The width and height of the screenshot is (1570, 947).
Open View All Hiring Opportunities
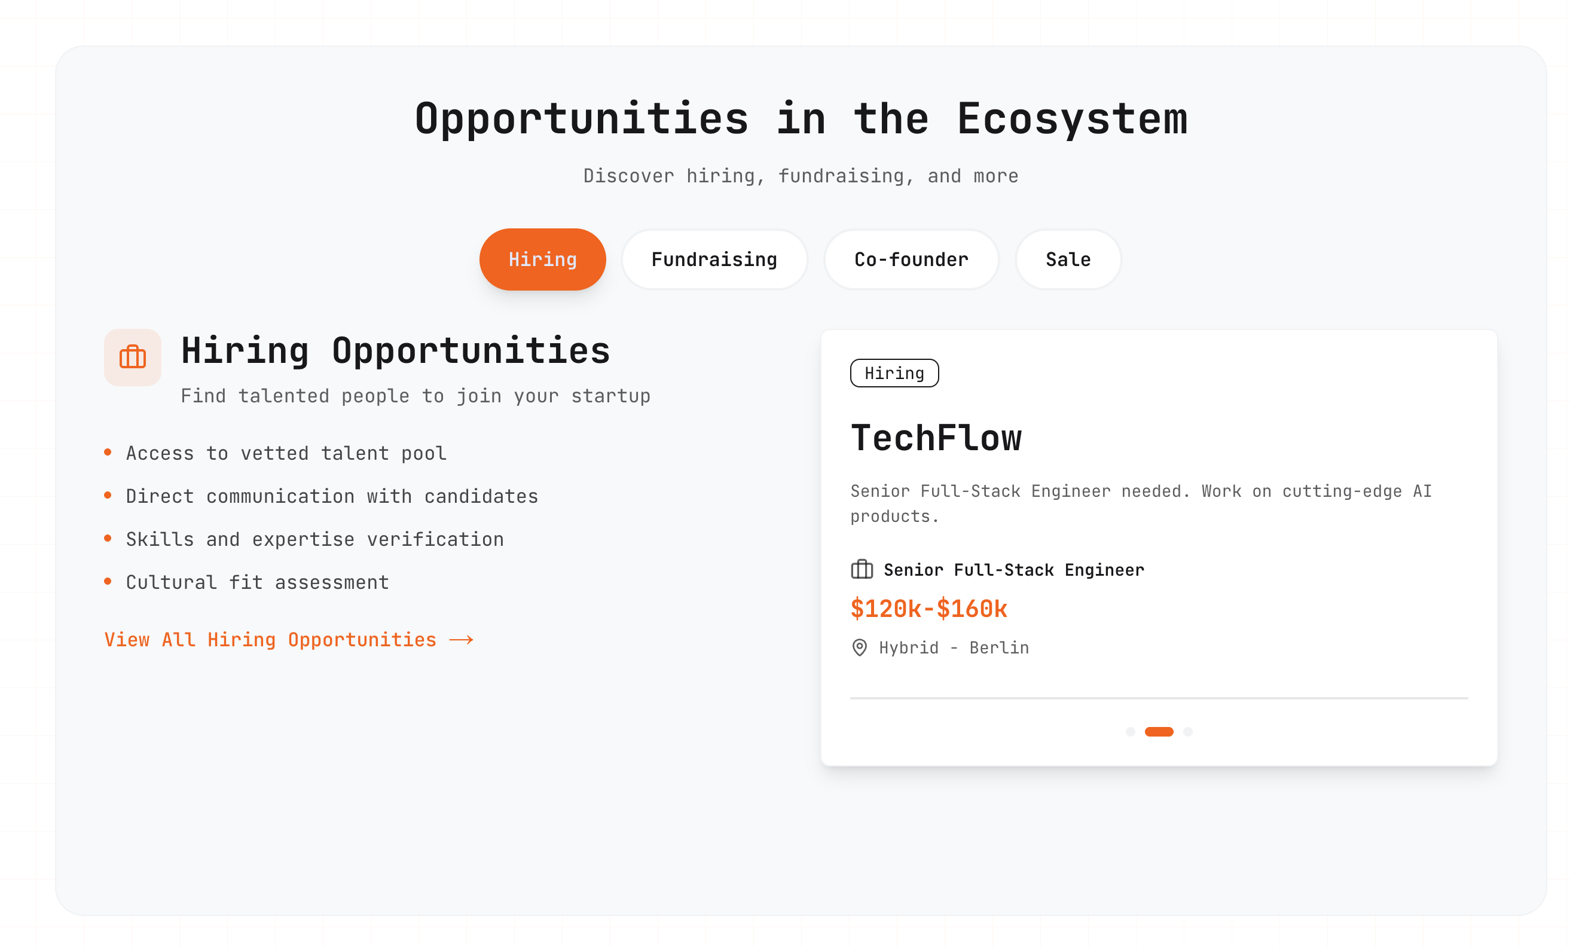tap(270, 639)
